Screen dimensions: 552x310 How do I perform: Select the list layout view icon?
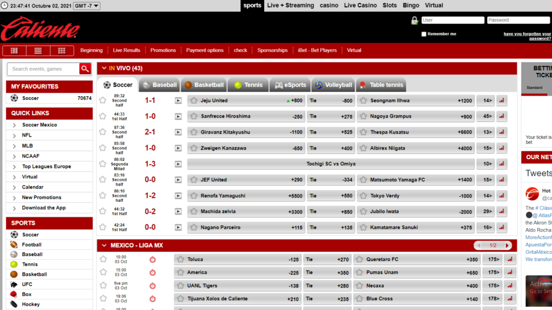[38, 51]
